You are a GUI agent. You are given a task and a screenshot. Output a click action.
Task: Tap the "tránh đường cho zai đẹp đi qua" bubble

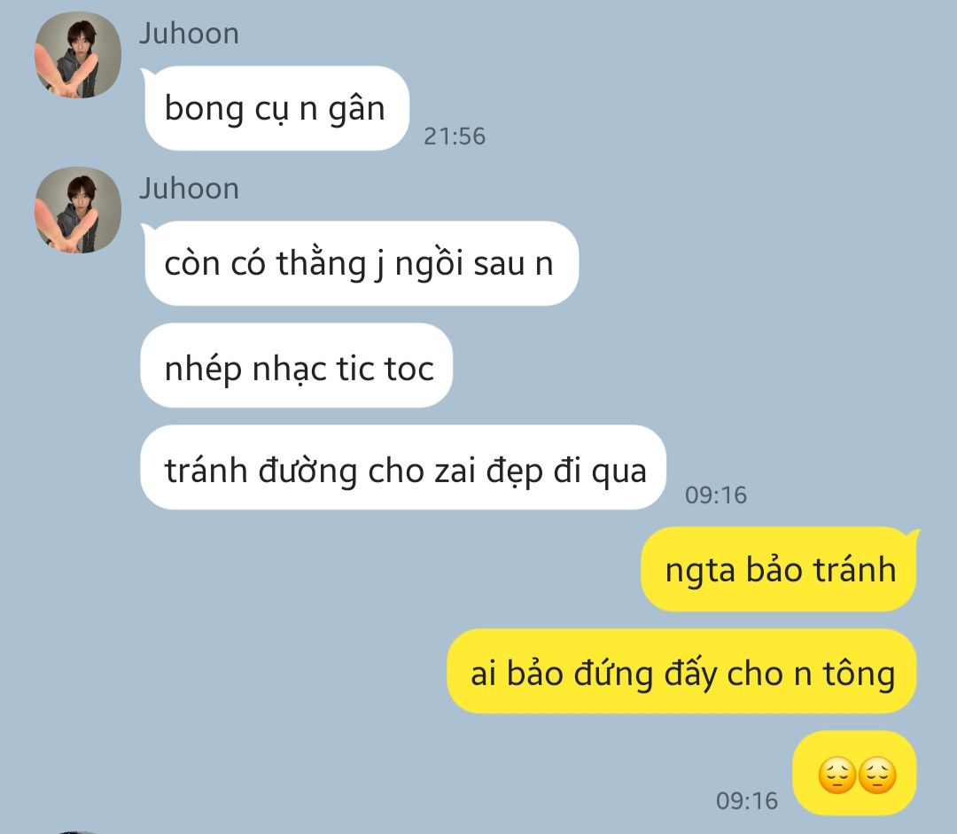coord(403,467)
